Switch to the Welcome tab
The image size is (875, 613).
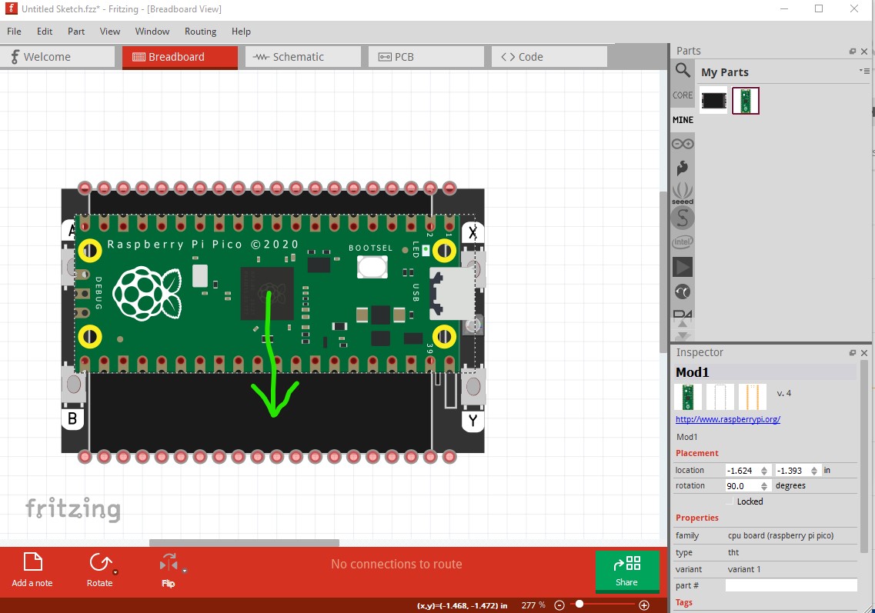click(x=58, y=57)
